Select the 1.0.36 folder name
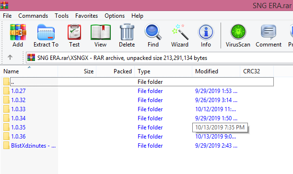This screenshot has width=293, height=174. click(18, 137)
